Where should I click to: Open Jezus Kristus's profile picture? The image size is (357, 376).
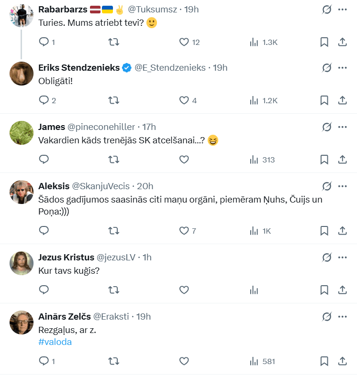(21, 263)
